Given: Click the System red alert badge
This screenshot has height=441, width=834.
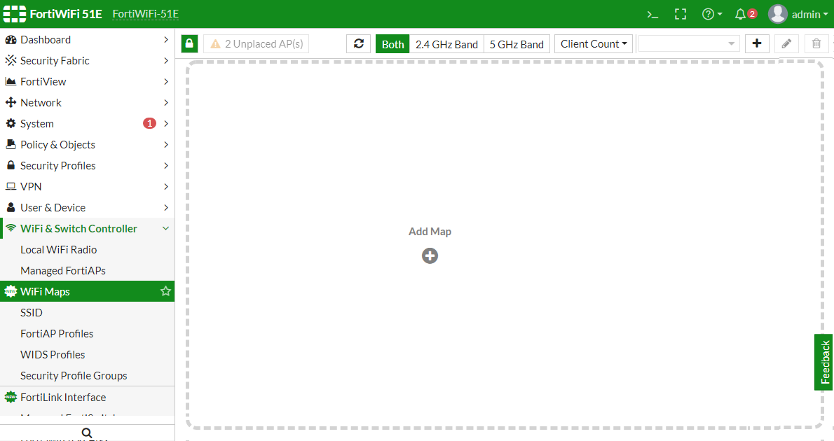Looking at the screenshot, I should [x=149, y=123].
